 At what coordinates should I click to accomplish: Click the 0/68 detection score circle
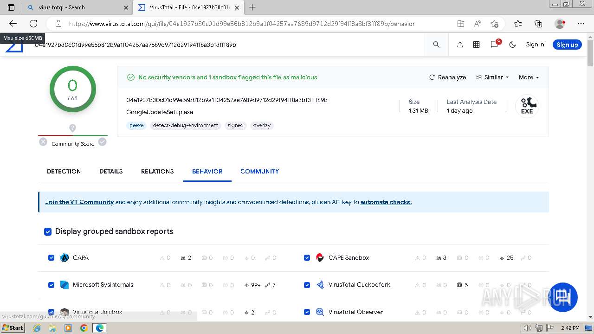tap(73, 89)
